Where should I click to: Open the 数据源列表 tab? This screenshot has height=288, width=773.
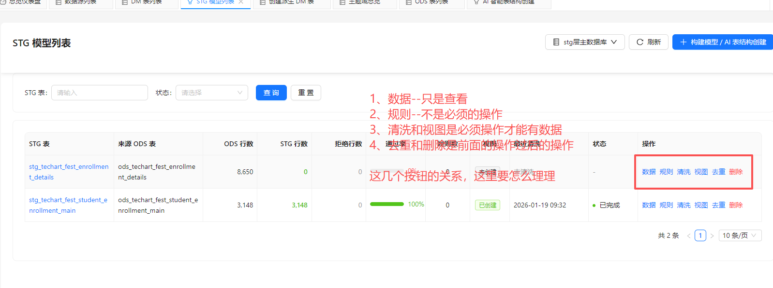click(x=75, y=2)
